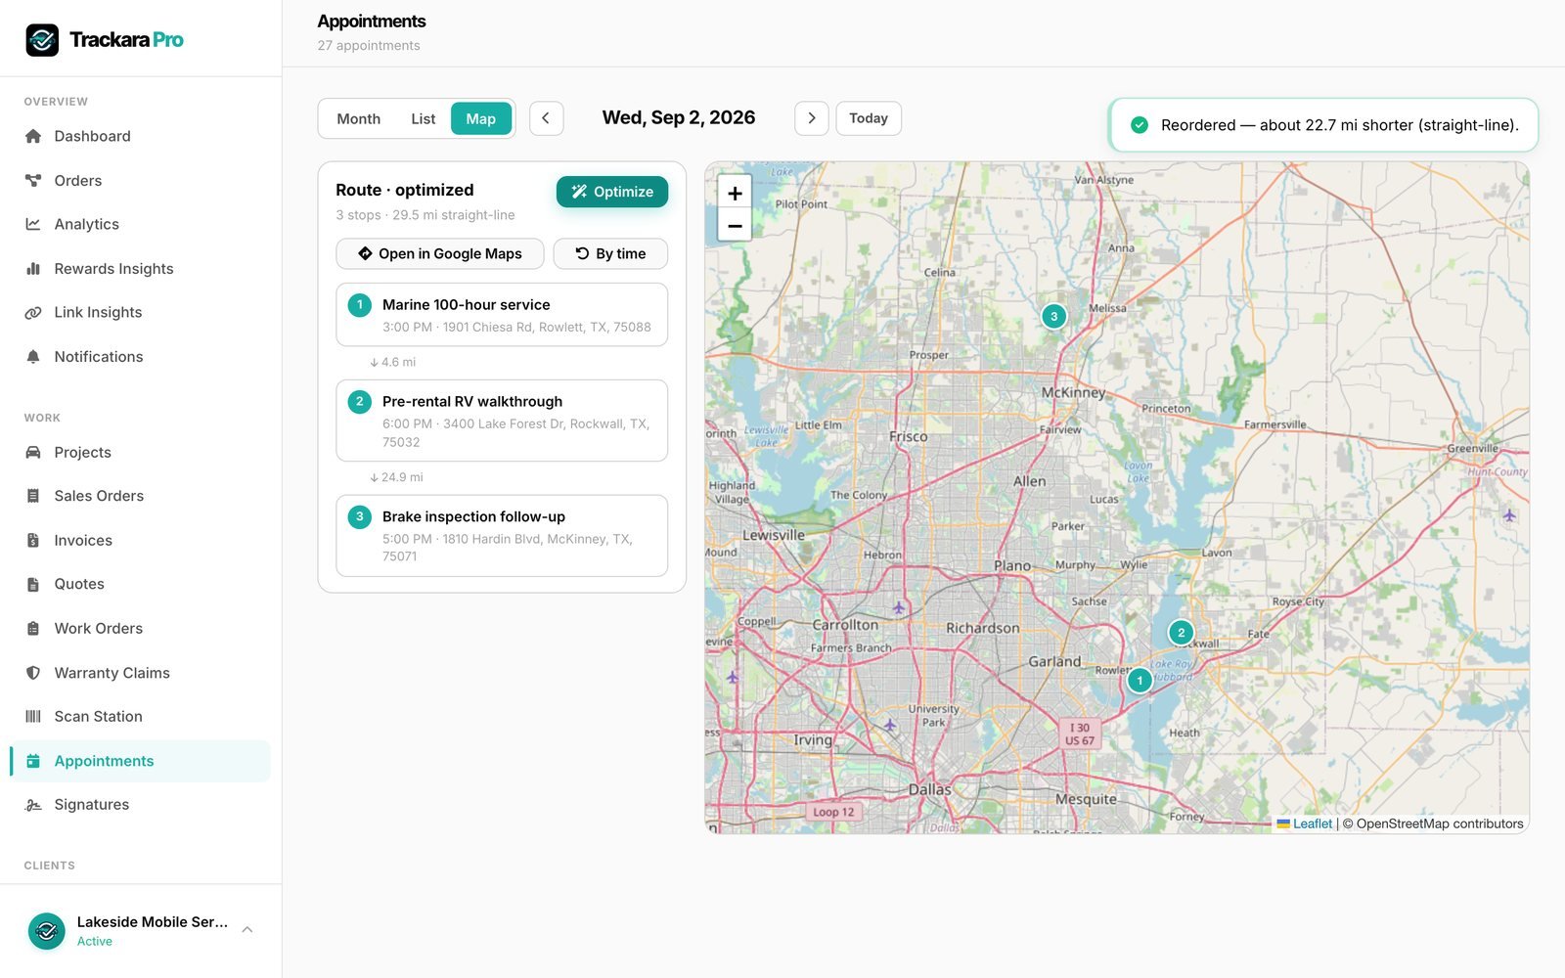Zoom in on the map
This screenshot has height=978, width=1565.
point(735,193)
